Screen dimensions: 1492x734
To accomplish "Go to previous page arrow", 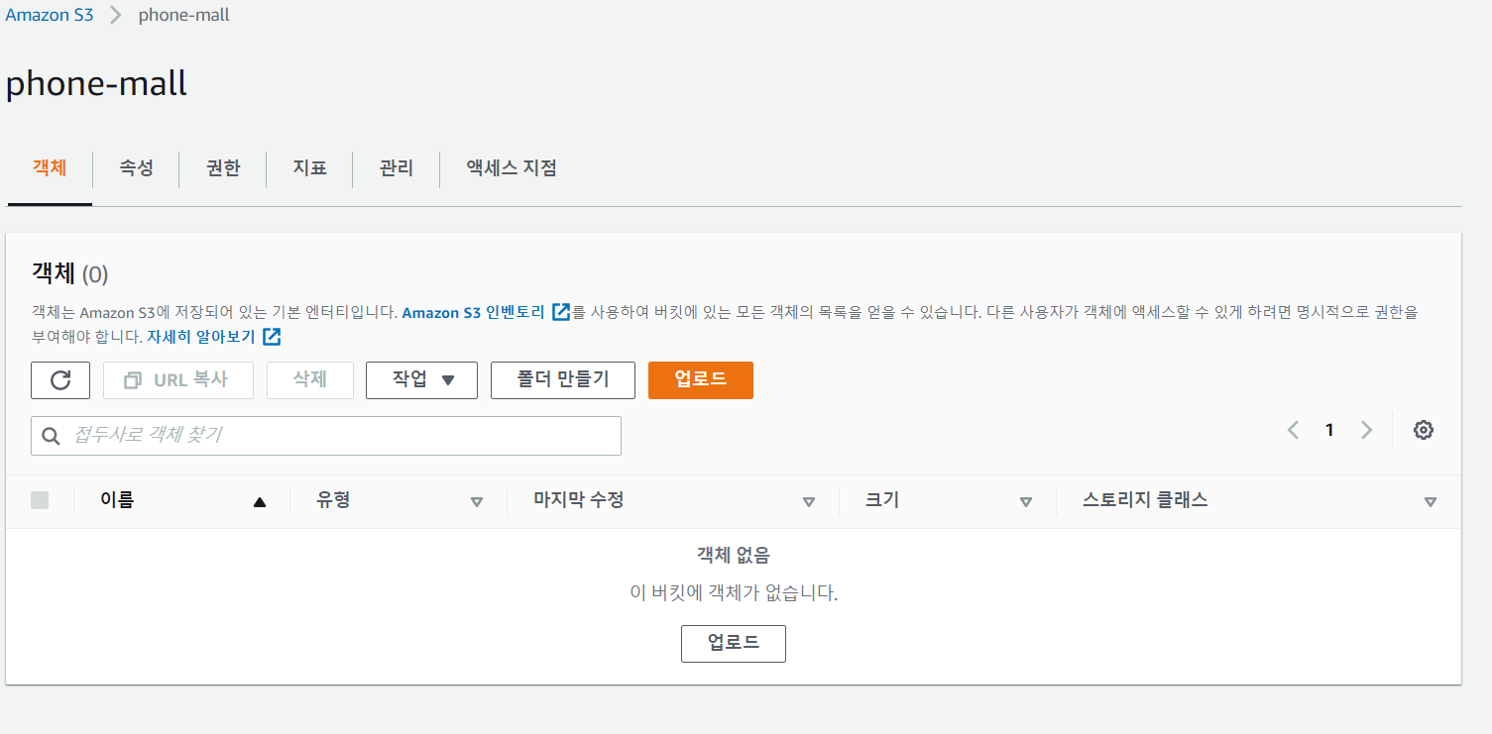I will [1293, 430].
